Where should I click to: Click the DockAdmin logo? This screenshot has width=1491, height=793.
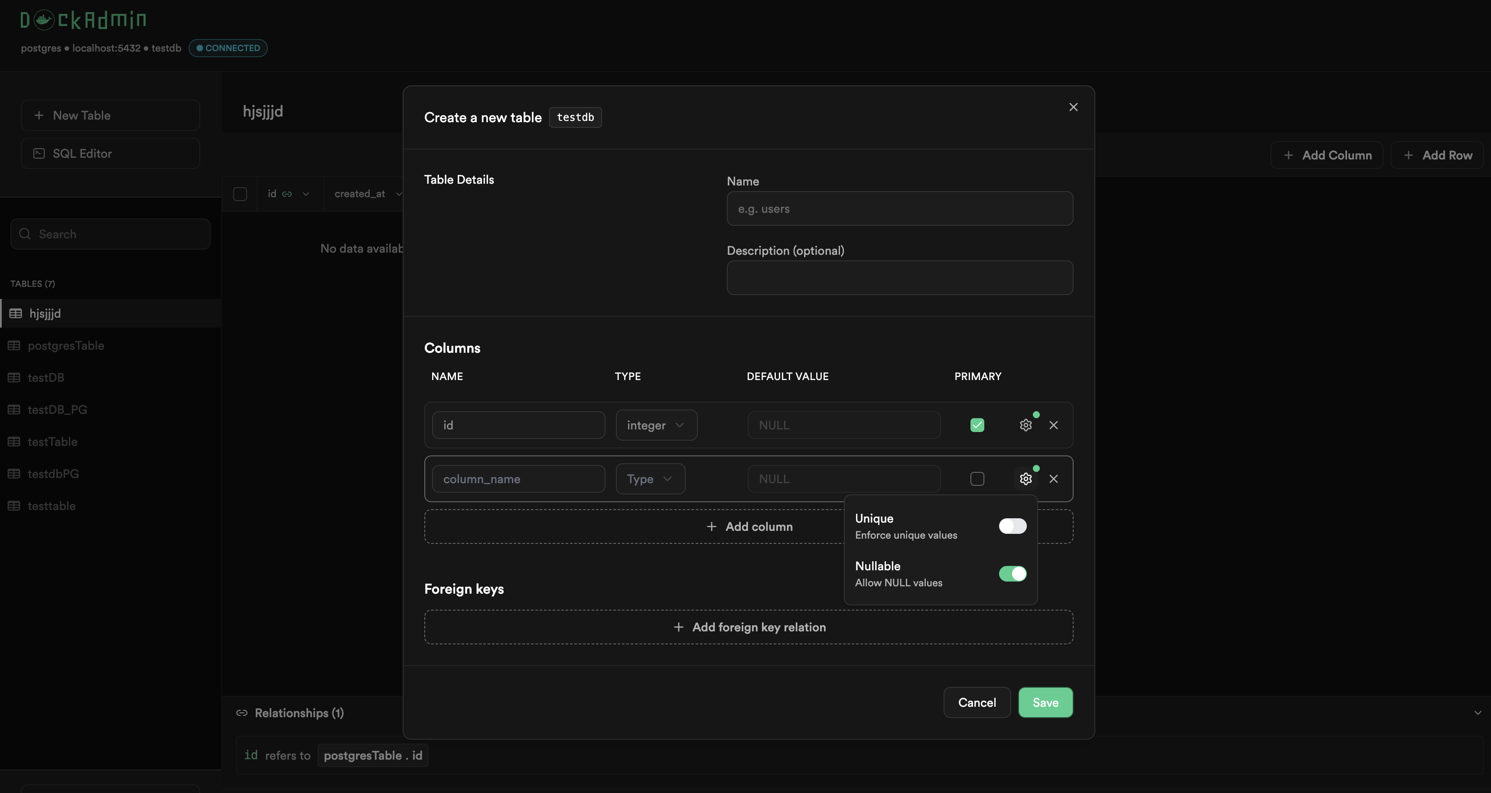coord(83,20)
